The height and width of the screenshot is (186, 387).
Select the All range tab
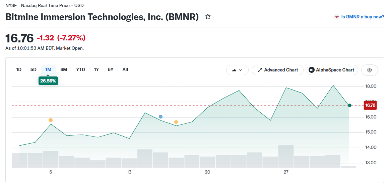click(x=125, y=70)
